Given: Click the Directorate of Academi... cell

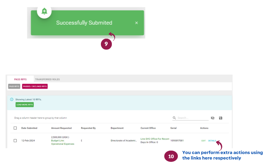Looking at the screenshot, I should 124,141.
